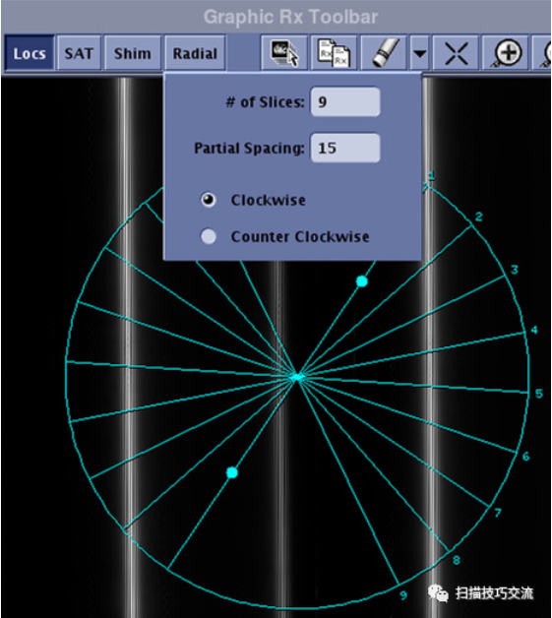Select the Counter Clockwise radio button
The image size is (552, 618).
pos(209,236)
